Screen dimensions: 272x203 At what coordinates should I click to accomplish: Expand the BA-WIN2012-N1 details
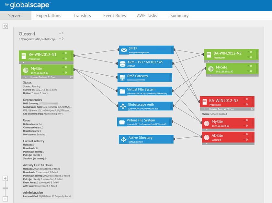pyautogui.click(x=24, y=62)
